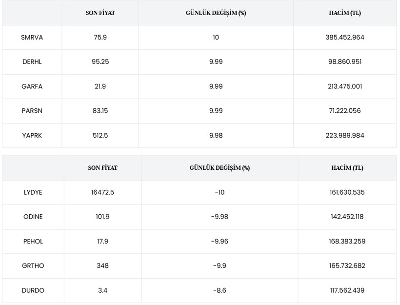Select the YAPRK price cell 512.5
This screenshot has height=305, width=400.
coord(100,135)
